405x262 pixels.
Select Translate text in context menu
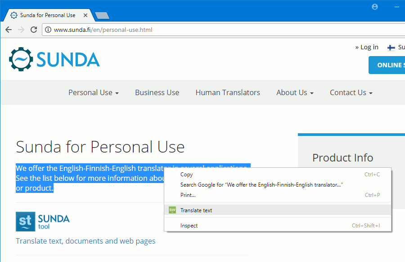coord(278,210)
